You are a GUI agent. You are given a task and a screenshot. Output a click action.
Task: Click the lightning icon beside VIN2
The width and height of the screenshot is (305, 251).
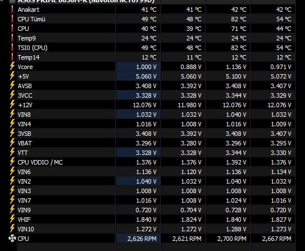click(x=12, y=181)
